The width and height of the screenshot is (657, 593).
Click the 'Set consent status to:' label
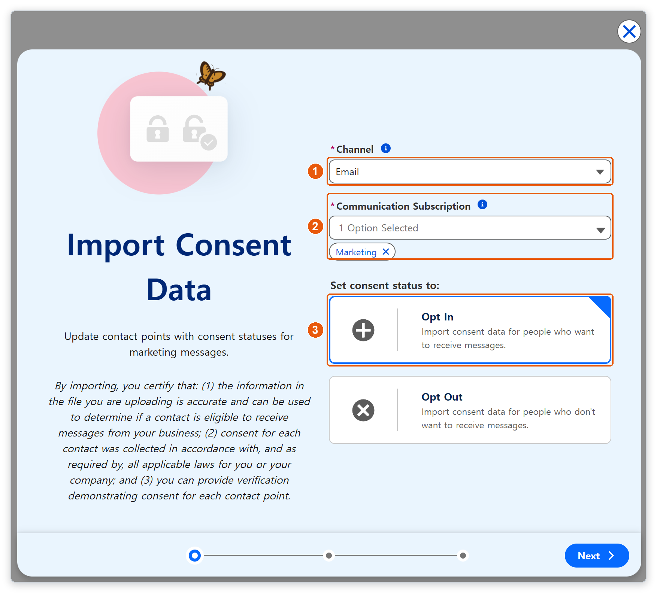coord(385,286)
